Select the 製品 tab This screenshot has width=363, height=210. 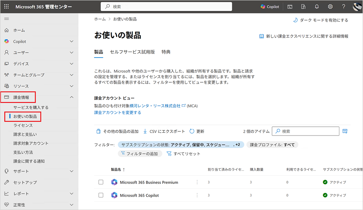pos(99,52)
